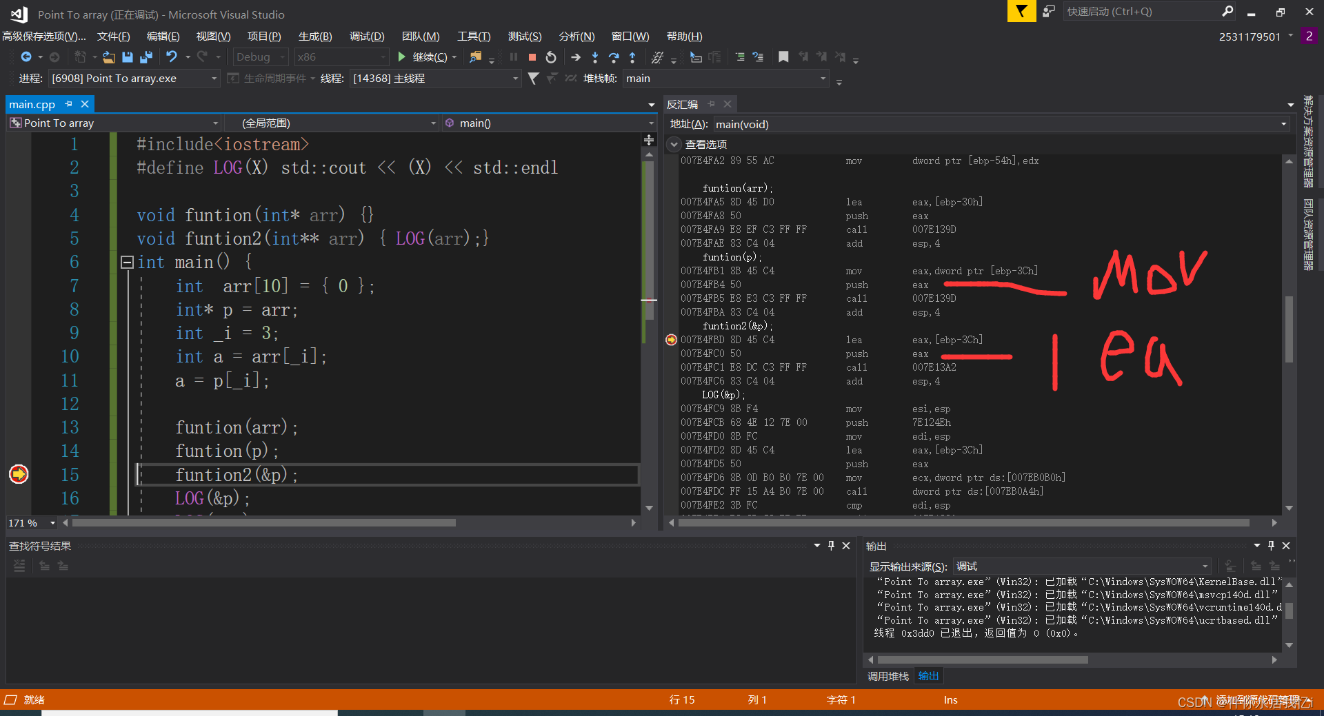Screen dimensions: 1324x716
Task: Close the 反汇编 disassembly tab
Action: pyautogui.click(x=728, y=104)
